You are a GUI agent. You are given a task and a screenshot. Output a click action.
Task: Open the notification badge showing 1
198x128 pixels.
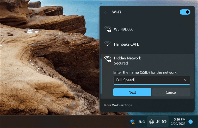(190, 122)
